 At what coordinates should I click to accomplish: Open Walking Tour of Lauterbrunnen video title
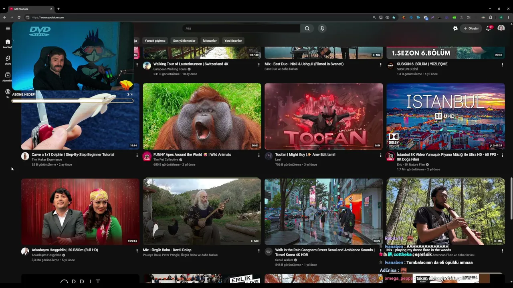point(191,64)
